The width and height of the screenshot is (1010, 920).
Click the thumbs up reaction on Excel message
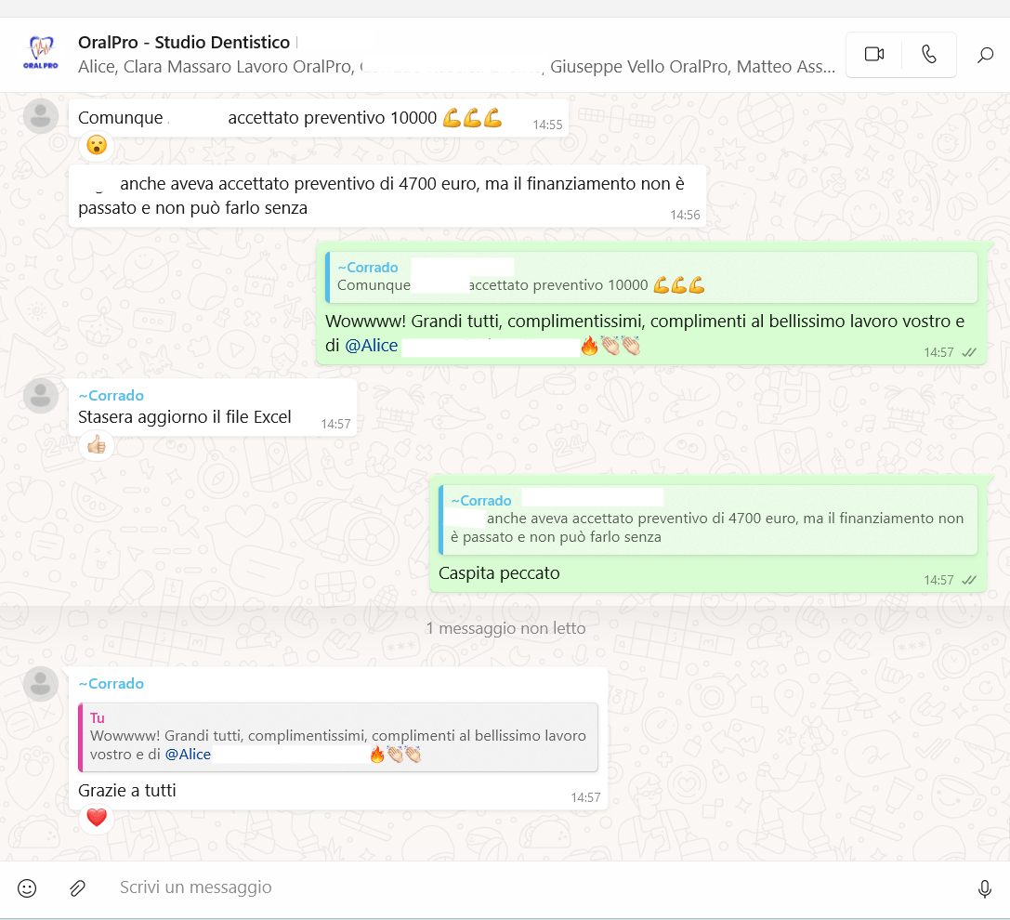pos(97,445)
